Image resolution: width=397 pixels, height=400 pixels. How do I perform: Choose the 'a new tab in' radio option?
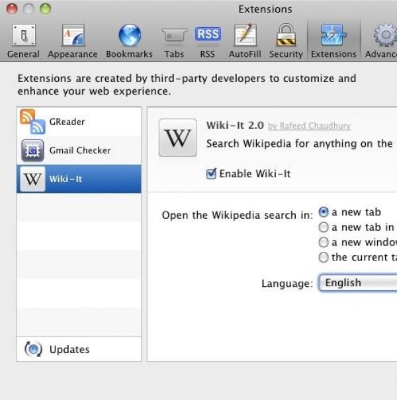(x=323, y=227)
